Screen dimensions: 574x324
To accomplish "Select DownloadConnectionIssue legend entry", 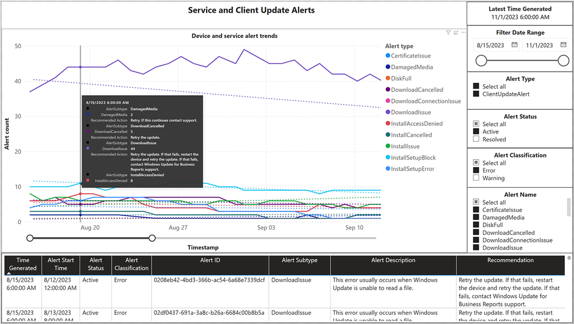I will pos(423,101).
